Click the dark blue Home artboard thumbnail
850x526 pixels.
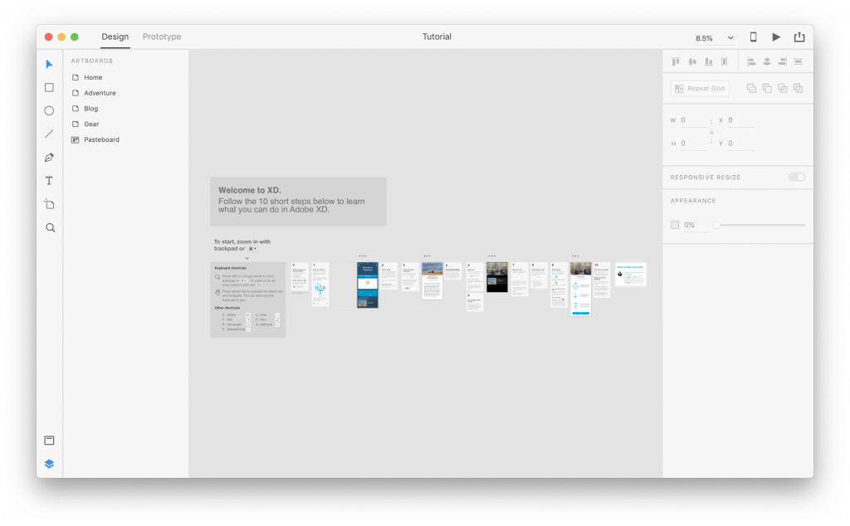tap(368, 285)
